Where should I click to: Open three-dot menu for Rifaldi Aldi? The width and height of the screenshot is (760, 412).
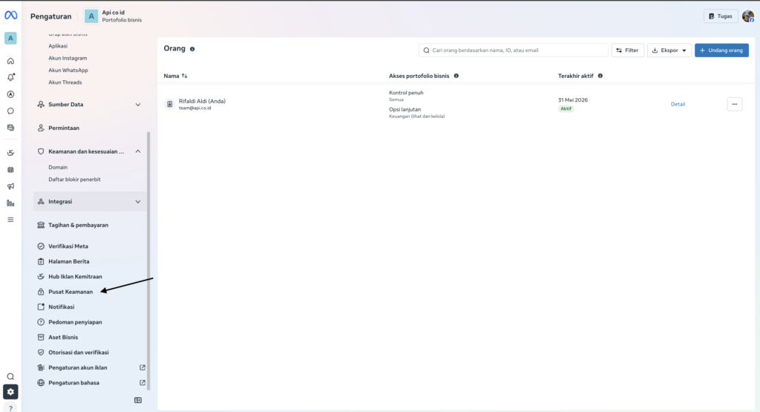[734, 104]
